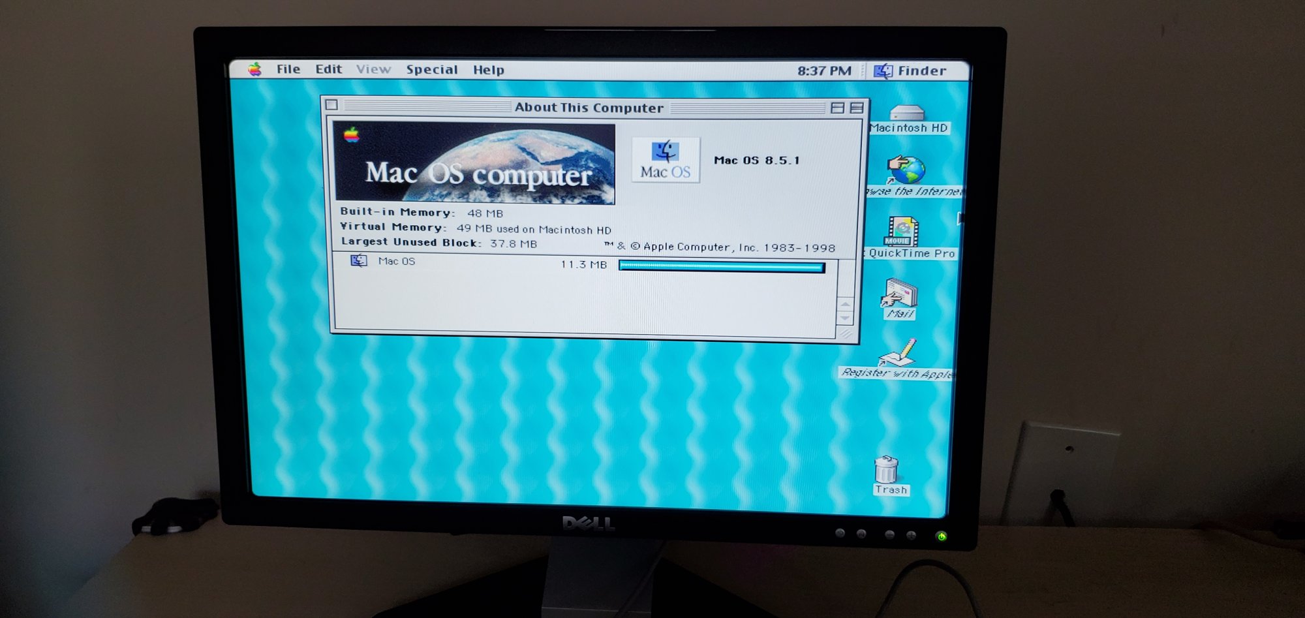Click the Mac OS 8.5.1 version text
This screenshot has height=618, width=1305.
(756, 160)
